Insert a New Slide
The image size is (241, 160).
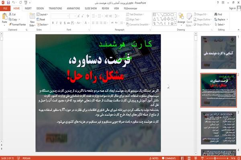[32, 20]
